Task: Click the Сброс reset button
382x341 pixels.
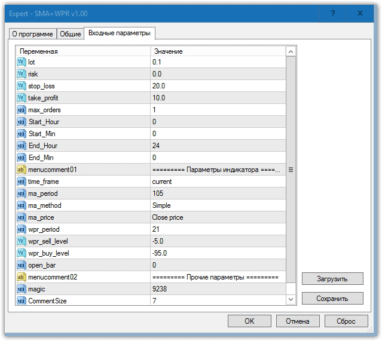Action: coord(346,321)
